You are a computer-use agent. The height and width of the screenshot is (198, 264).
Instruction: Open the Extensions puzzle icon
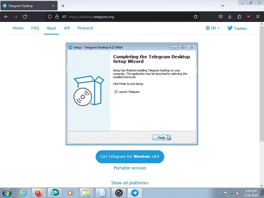[239, 16]
